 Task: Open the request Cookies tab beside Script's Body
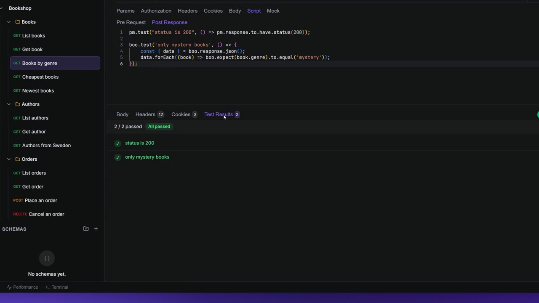tap(213, 11)
